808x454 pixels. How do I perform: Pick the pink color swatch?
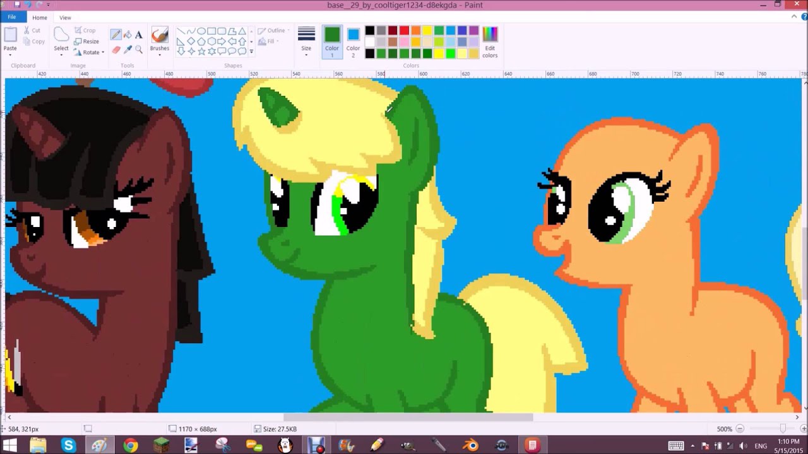coord(405,42)
